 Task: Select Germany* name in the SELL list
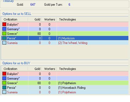13,29
